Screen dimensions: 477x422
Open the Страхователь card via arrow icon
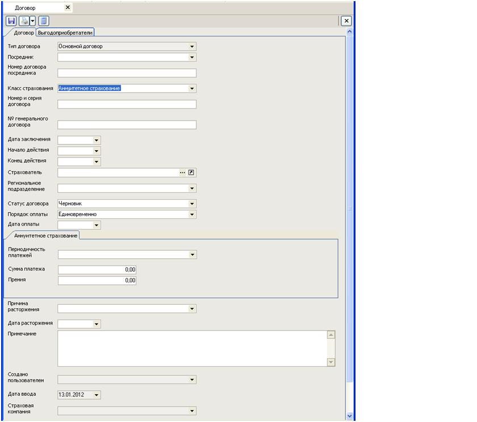click(x=192, y=172)
